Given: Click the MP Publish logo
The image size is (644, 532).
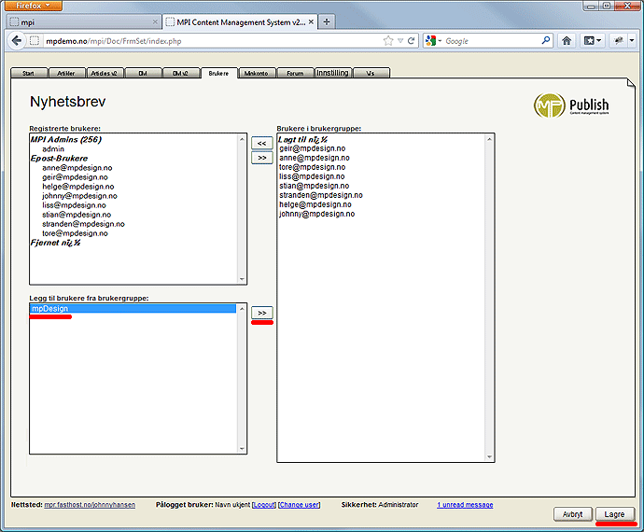Looking at the screenshot, I should pos(571,105).
